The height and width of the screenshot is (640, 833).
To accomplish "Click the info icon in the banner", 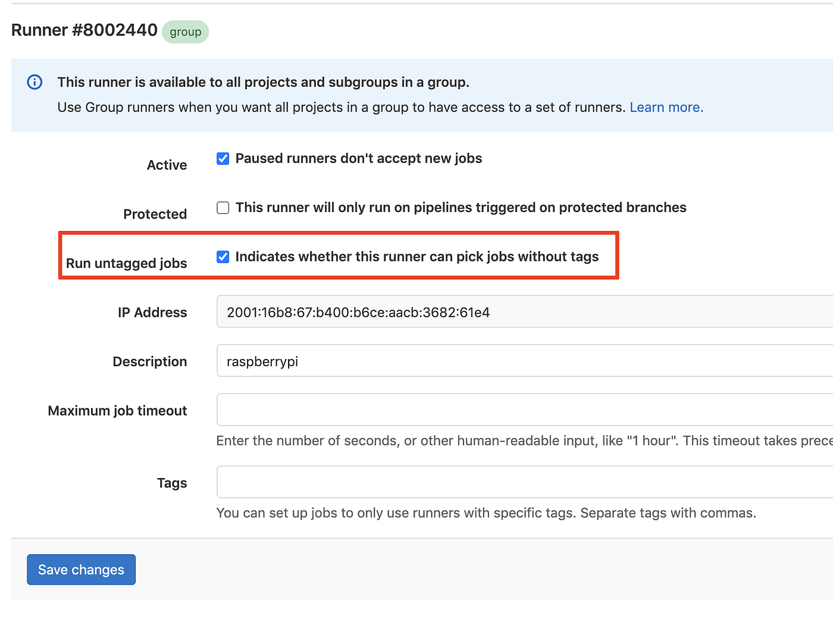I will [x=34, y=82].
